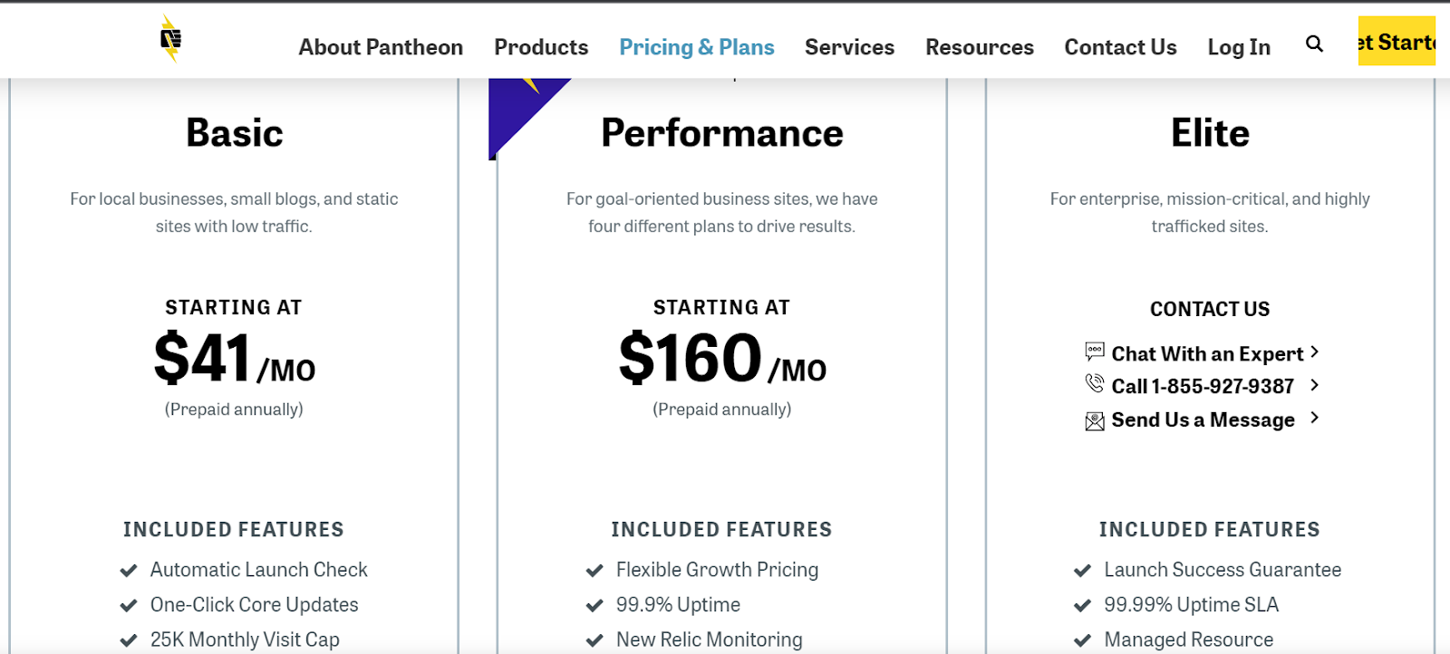This screenshot has height=654, width=1450.
Task: Click the envelope message icon
Action: tap(1095, 421)
